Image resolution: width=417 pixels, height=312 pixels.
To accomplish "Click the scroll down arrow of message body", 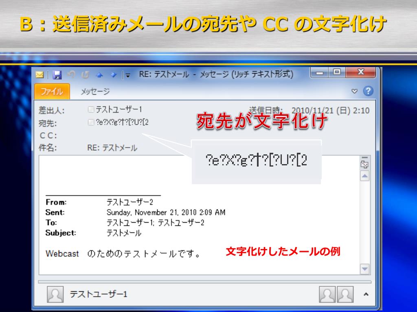I will tap(364, 269).
